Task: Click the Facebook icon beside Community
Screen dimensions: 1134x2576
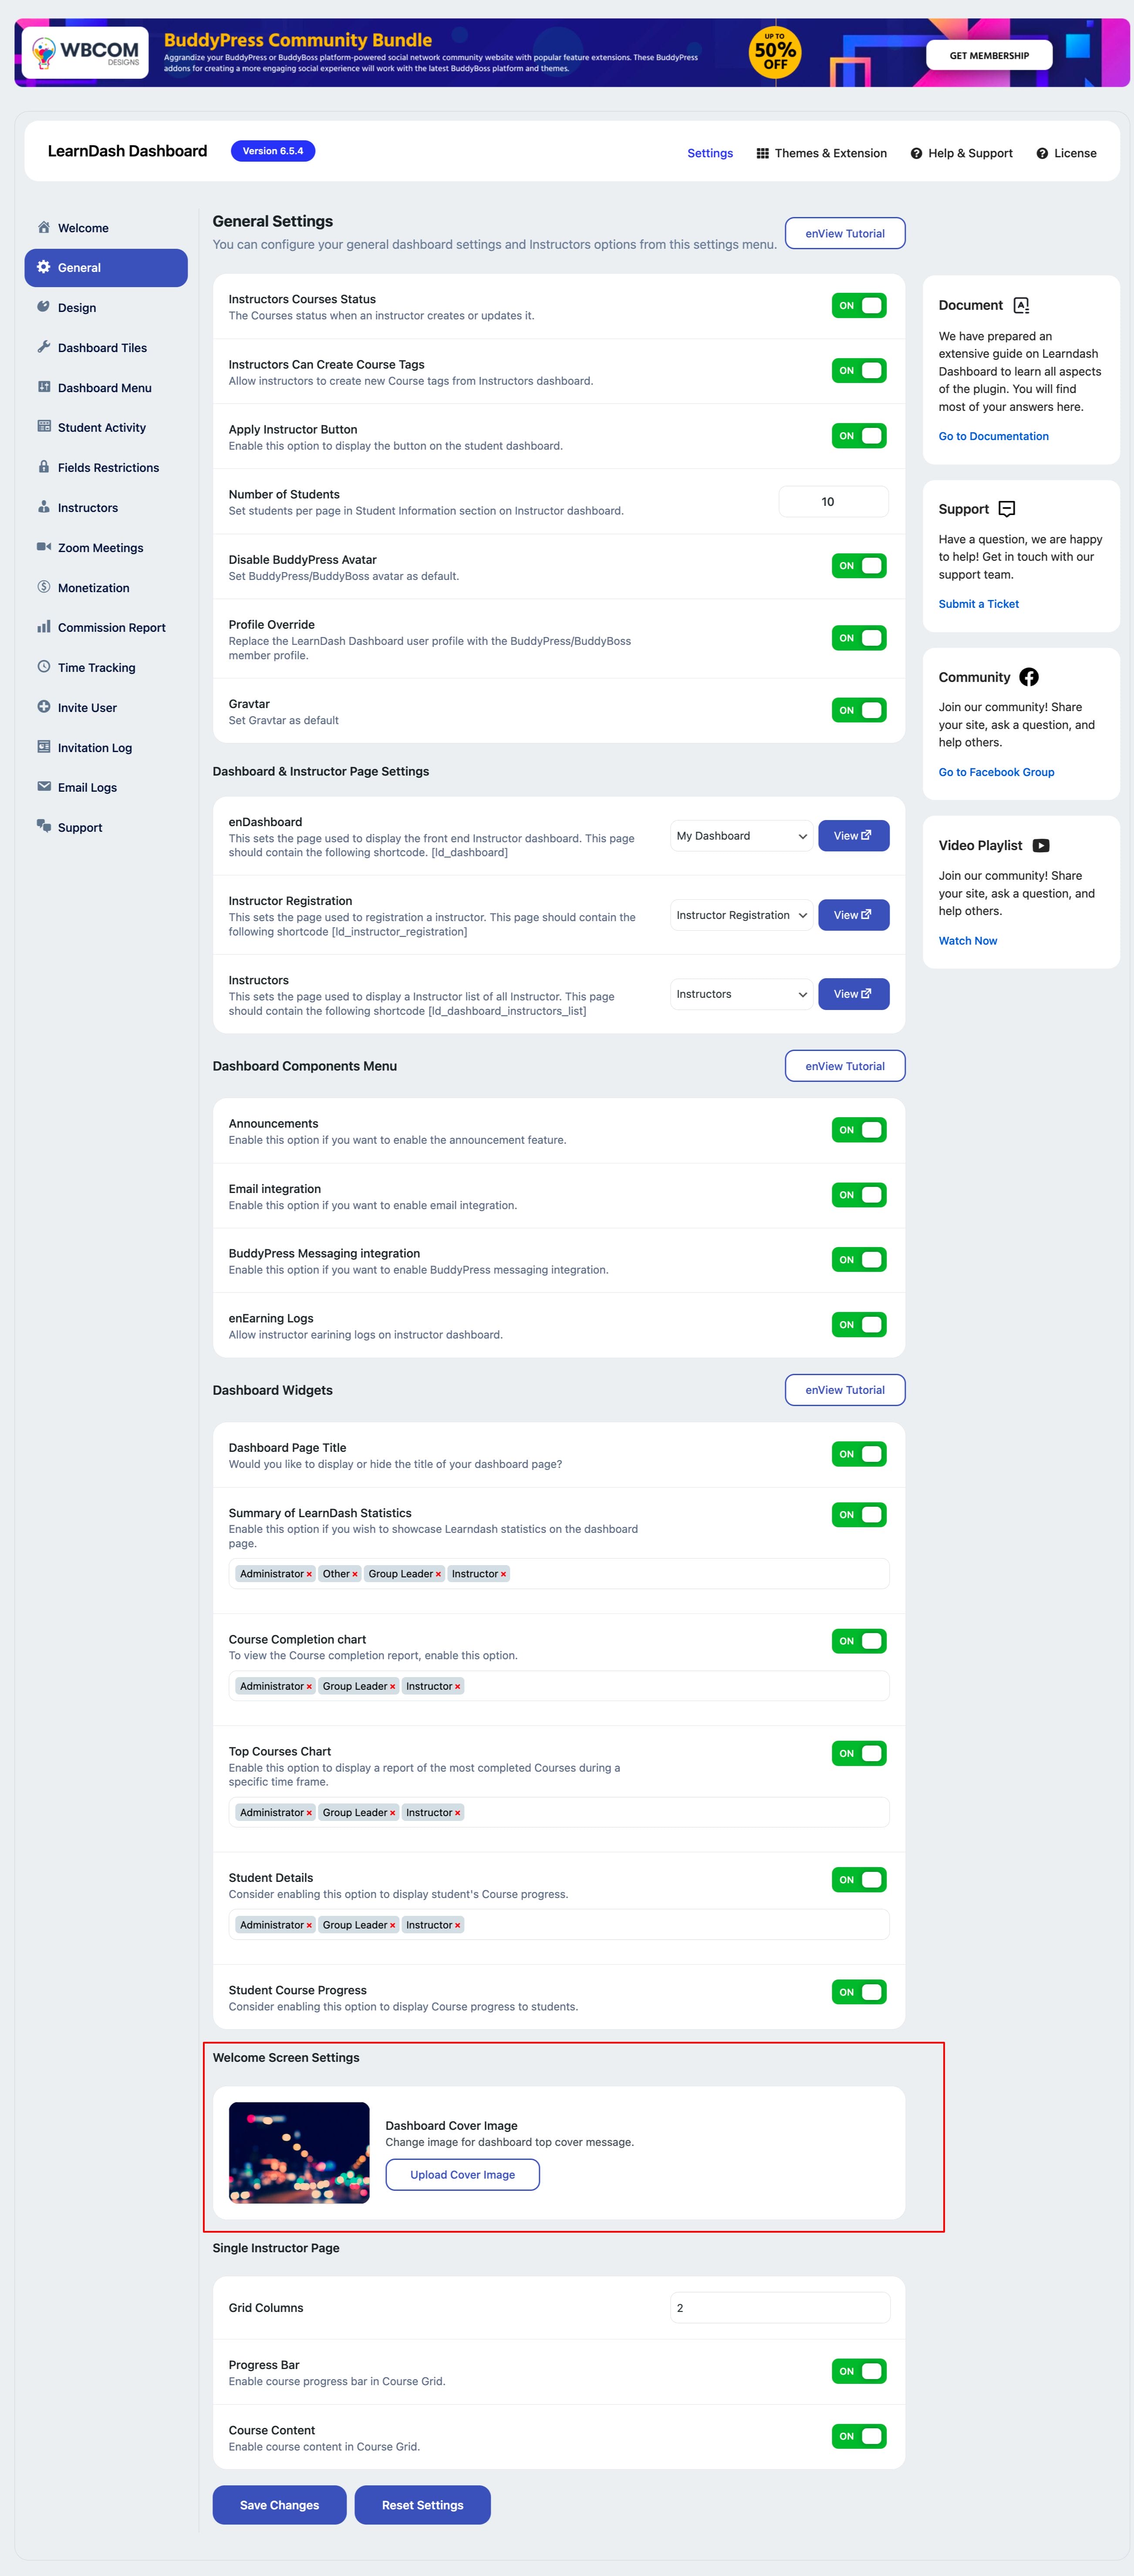Action: click(1029, 677)
